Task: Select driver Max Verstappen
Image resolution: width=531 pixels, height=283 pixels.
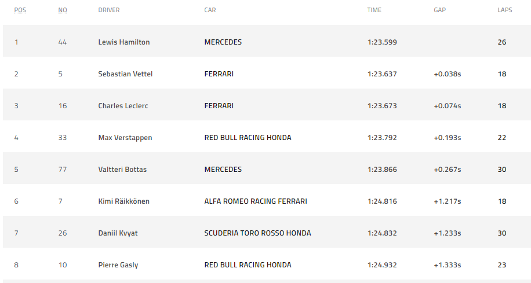Action: pos(125,138)
